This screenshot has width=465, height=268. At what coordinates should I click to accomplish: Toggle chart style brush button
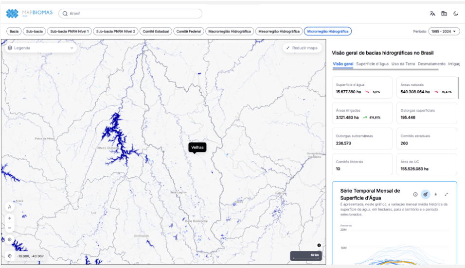(426, 194)
